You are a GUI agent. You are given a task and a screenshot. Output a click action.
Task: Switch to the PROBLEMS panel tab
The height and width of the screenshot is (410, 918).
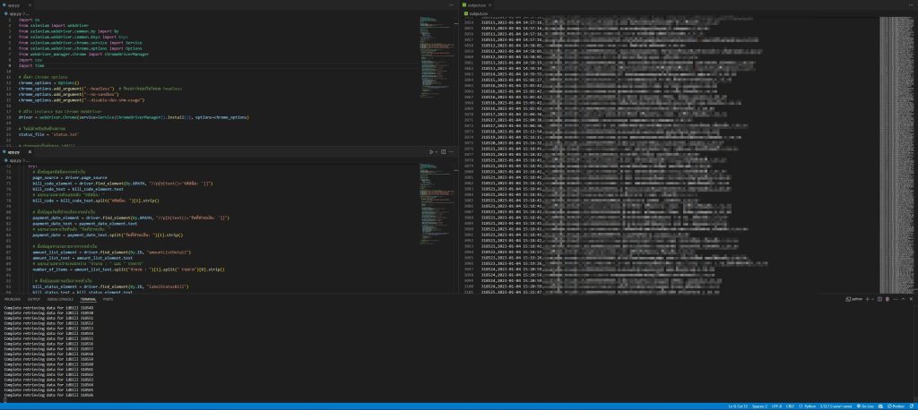(x=13, y=298)
